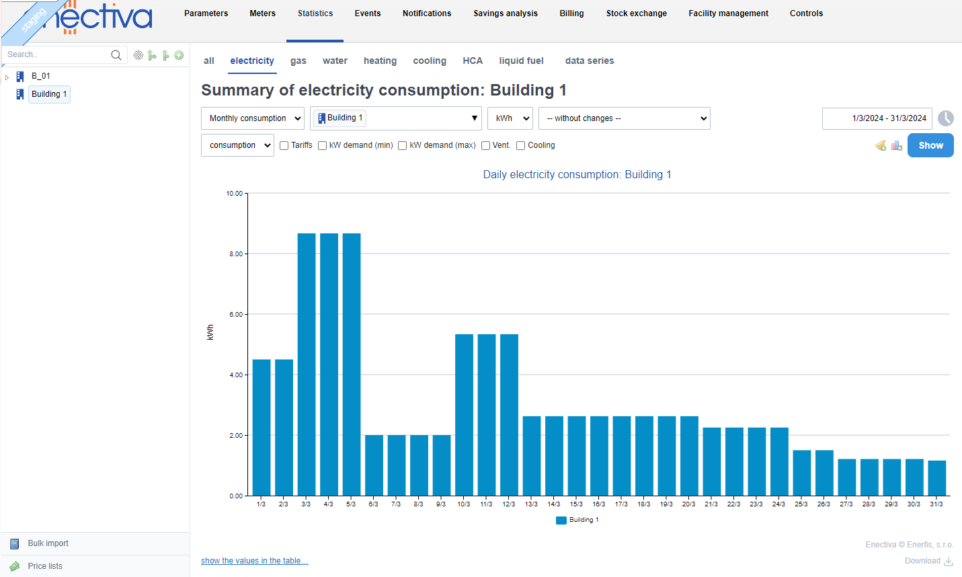The image size is (962, 577).
Task: Click 'show the values in the table' link
Action: (254, 561)
